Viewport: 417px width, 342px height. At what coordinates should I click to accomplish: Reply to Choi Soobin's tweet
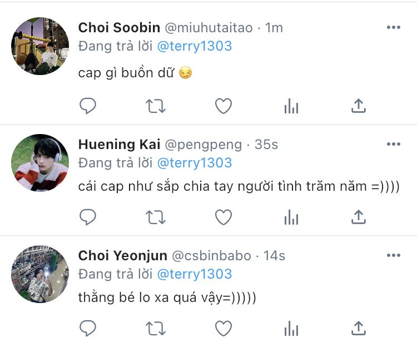(88, 106)
